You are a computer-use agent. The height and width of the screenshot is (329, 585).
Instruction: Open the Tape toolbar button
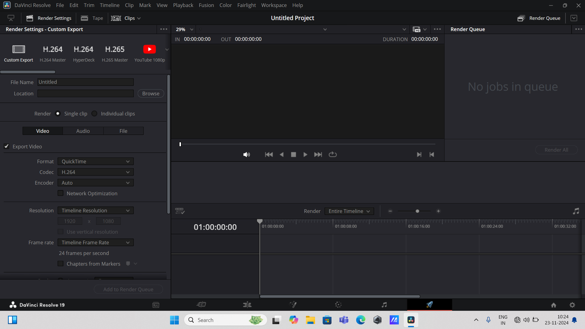(92, 18)
